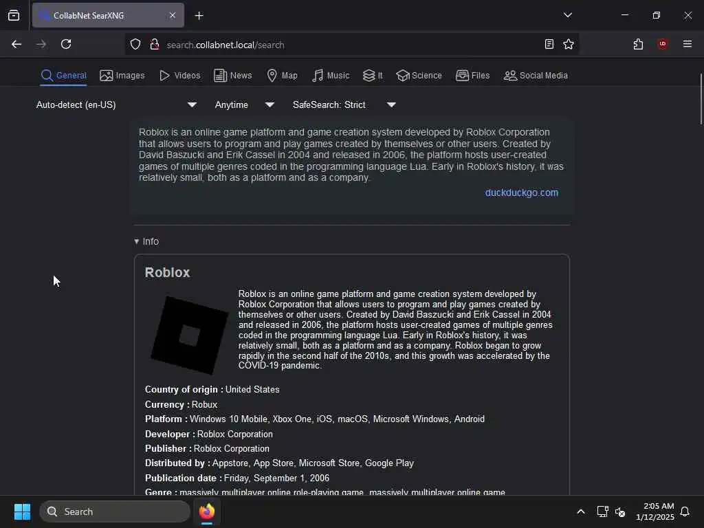This screenshot has width=704, height=528.
Task: Open the notifications bell icon
Action: [x=685, y=511]
